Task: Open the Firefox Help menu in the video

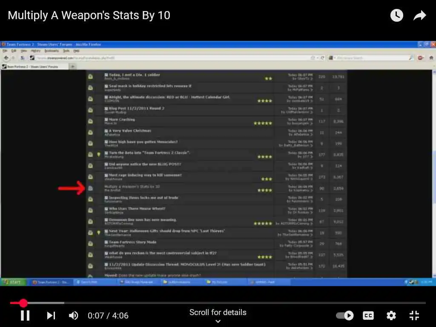Action: coord(77,51)
